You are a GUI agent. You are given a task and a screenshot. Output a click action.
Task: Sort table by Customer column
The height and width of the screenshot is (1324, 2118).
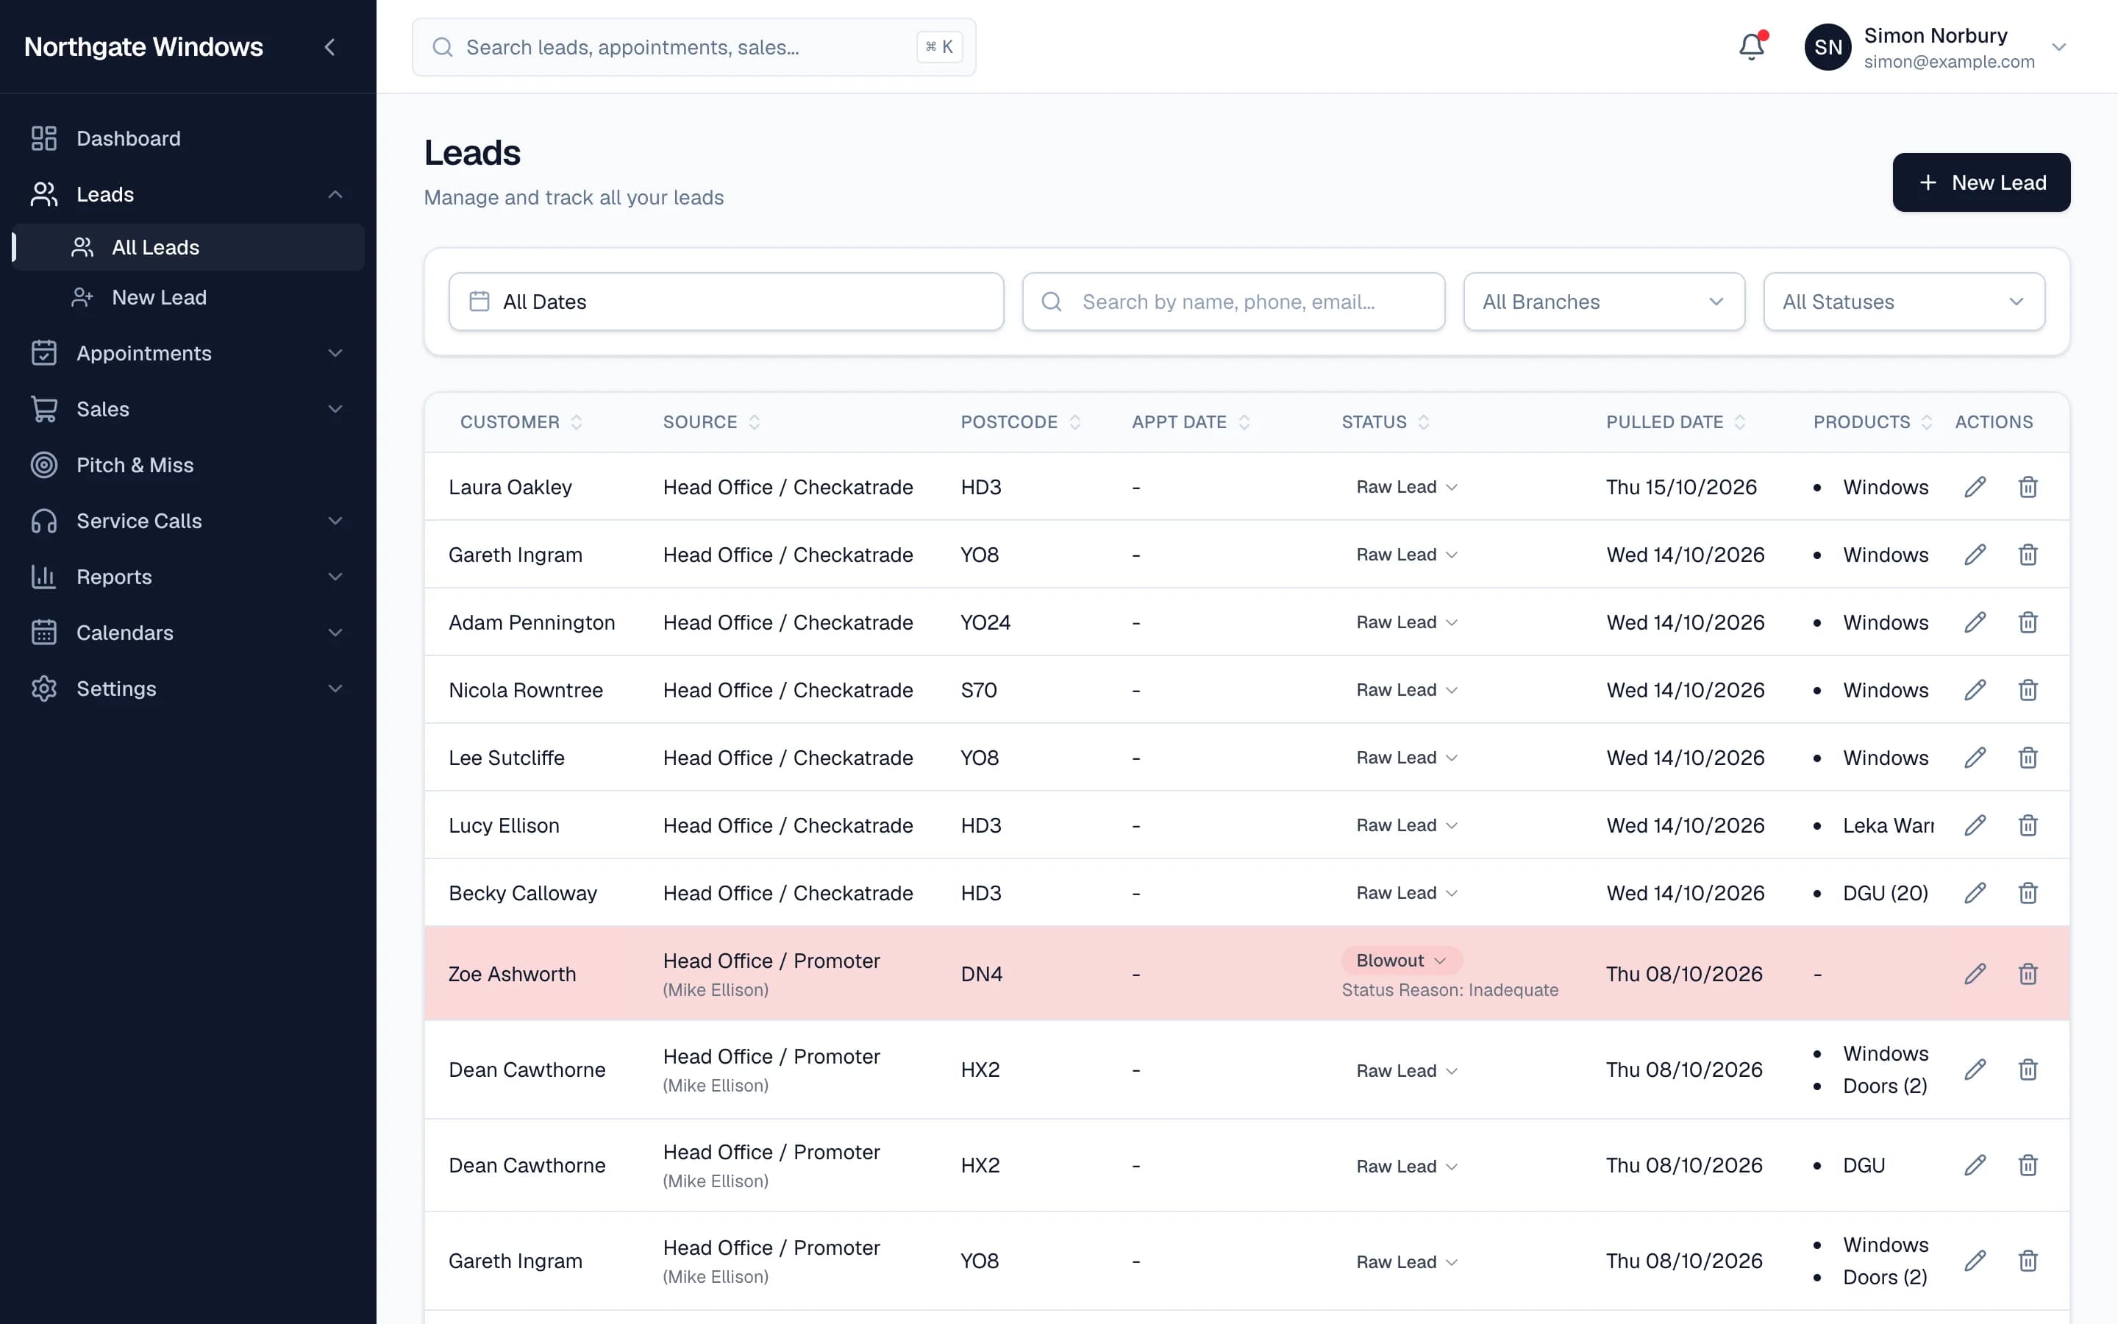[521, 422]
